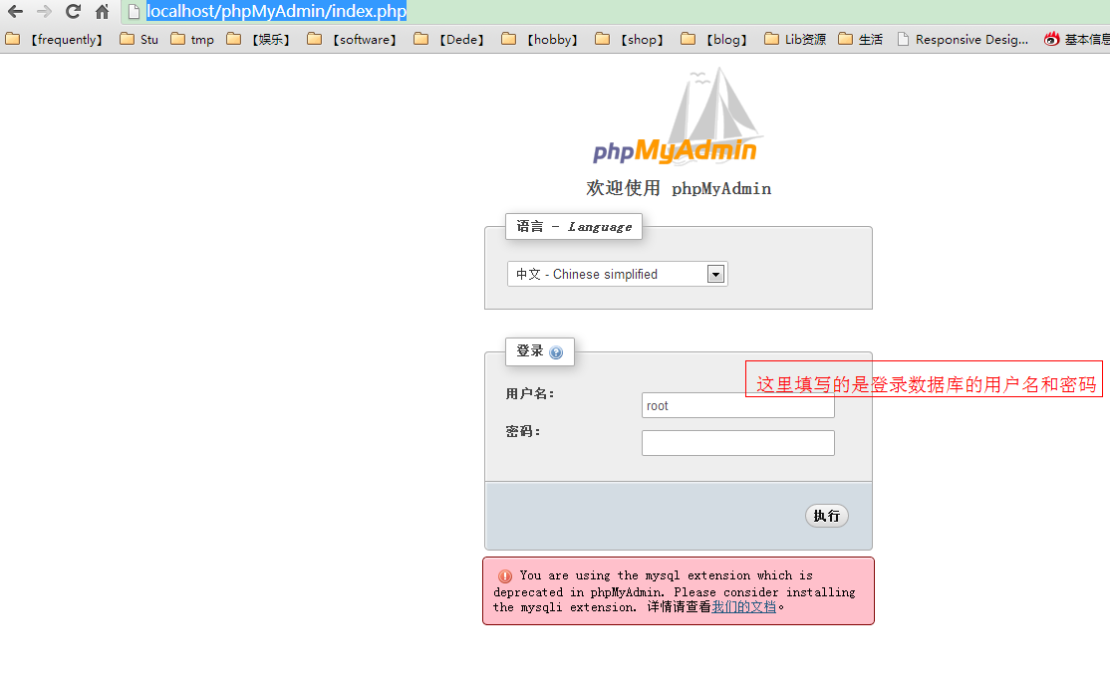Image resolution: width=1110 pixels, height=677 pixels.
Task: Open the 【blog】 bookmark folder
Action: coord(714,40)
